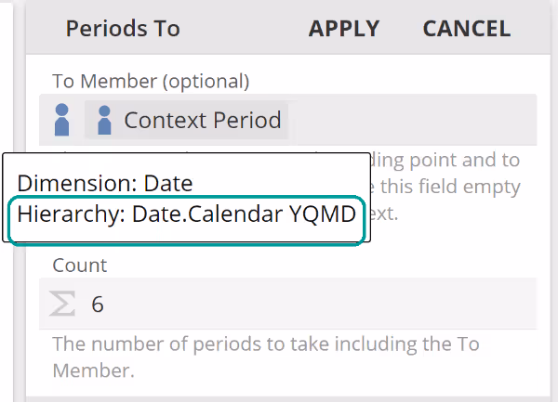
Task: Select the Context Period chip label
Action: (x=202, y=120)
